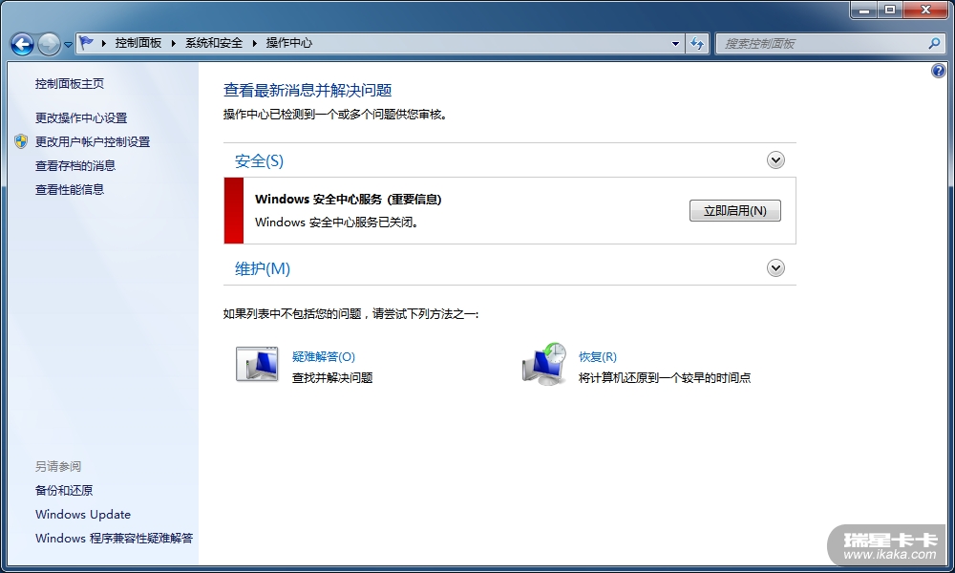Open the 恢复(R) link
955x573 pixels.
(x=598, y=357)
